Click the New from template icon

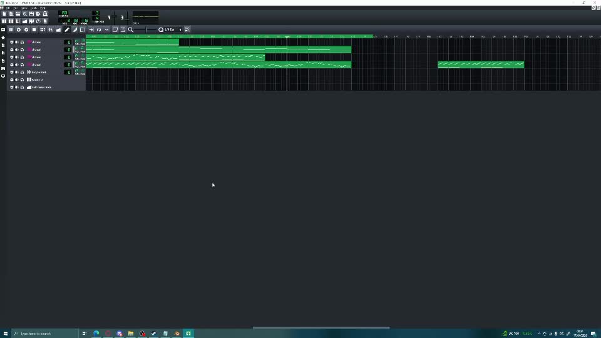point(11,14)
